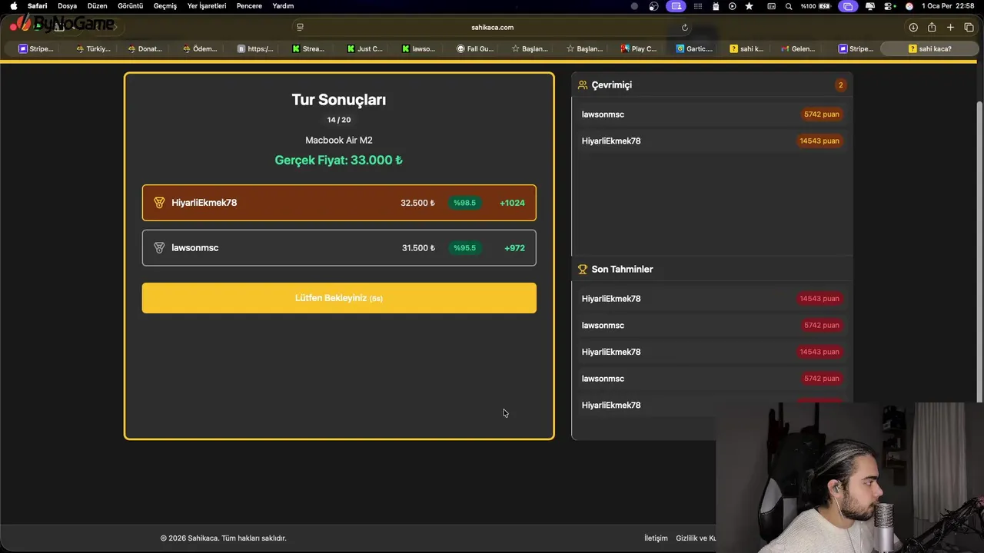Click the %98.5 accuracy badge
Viewport: 984px width, 553px height.
tap(464, 203)
